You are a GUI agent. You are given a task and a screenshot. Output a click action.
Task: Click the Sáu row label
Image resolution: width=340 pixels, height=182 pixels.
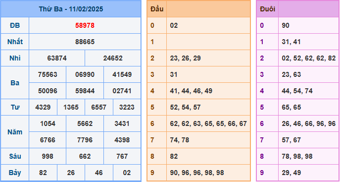click(x=15, y=156)
